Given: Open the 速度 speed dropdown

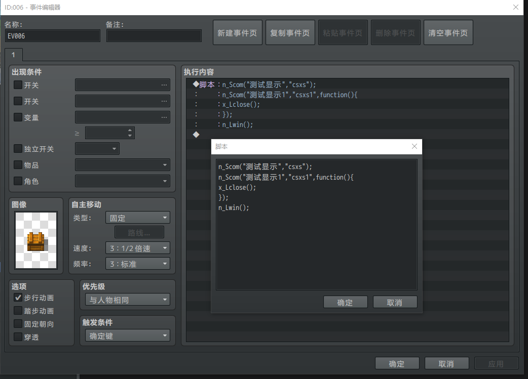Looking at the screenshot, I should [138, 248].
